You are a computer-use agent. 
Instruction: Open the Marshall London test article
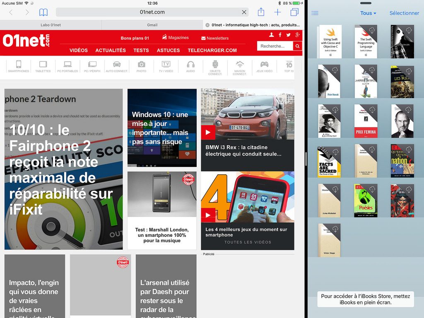pos(162,210)
